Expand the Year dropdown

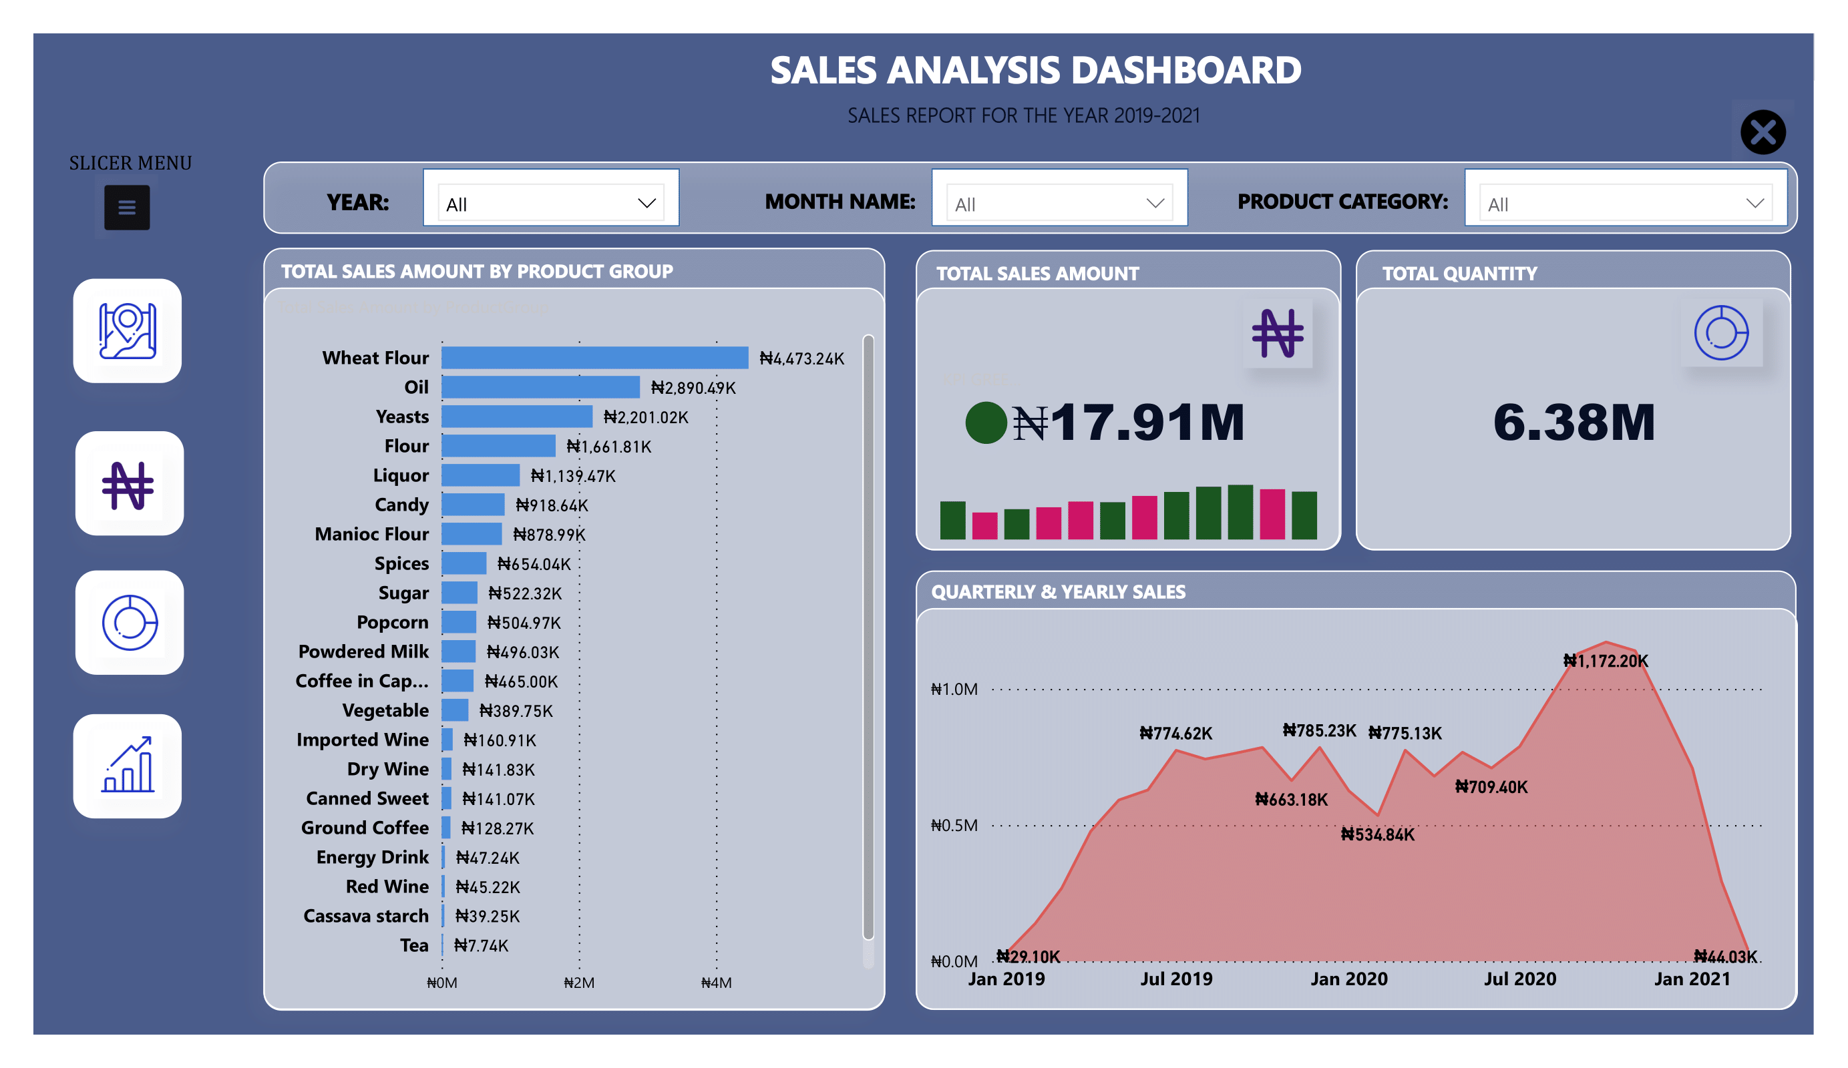click(x=551, y=204)
